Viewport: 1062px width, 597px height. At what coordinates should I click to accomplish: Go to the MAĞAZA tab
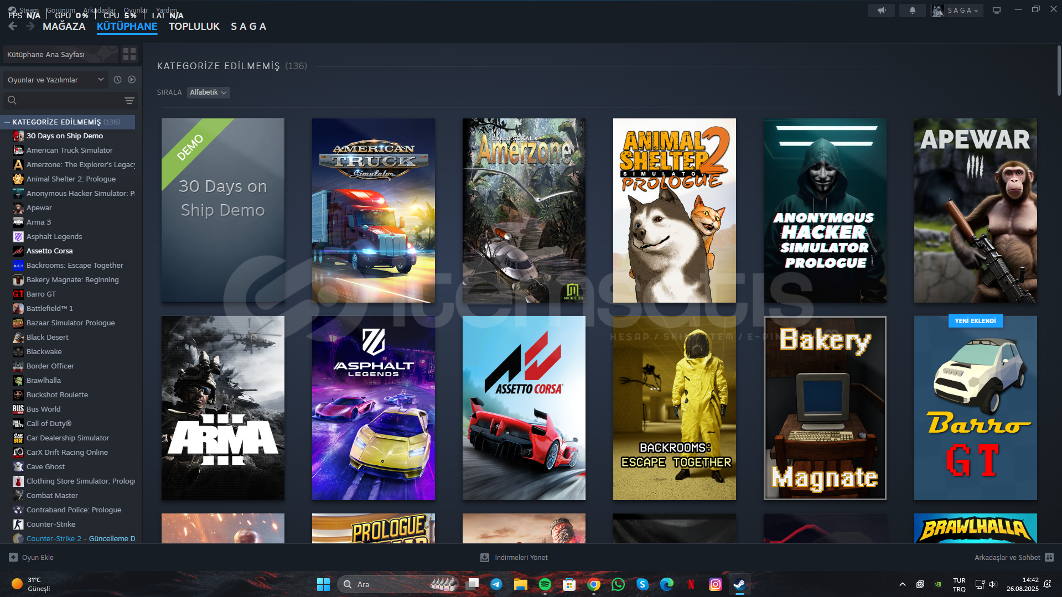64,27
